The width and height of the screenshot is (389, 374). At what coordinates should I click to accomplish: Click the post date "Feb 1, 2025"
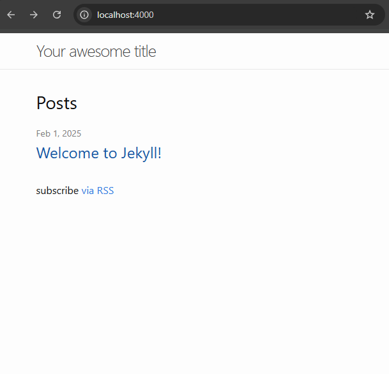59,133
